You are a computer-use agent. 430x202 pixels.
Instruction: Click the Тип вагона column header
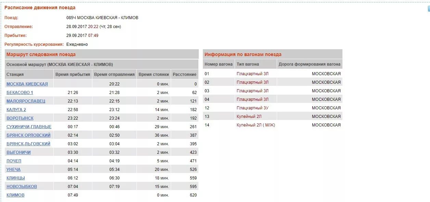[256, 64]
